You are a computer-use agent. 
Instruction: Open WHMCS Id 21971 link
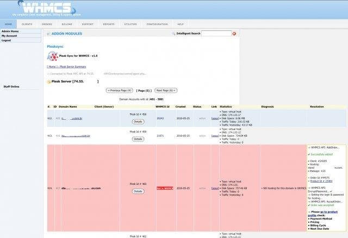pyautogui.click(x=160, y=136)
